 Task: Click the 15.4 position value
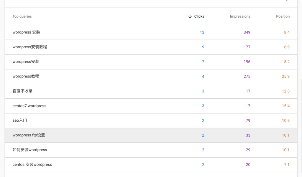click(x=286, y=106)
